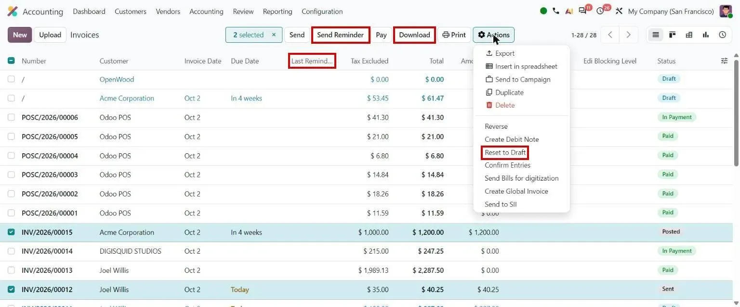Click the Upload button
The height and width of the screenshot is (307, 740).
click(50, 35)
